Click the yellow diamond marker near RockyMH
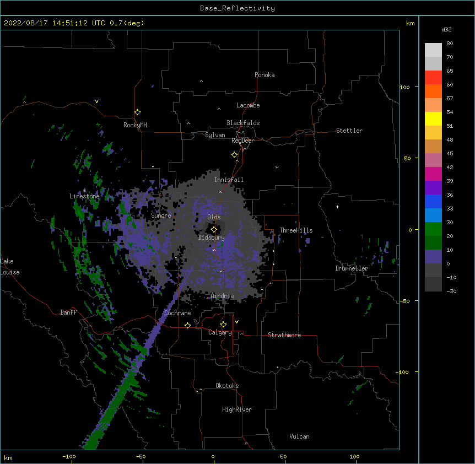 (x=138, y=112)
